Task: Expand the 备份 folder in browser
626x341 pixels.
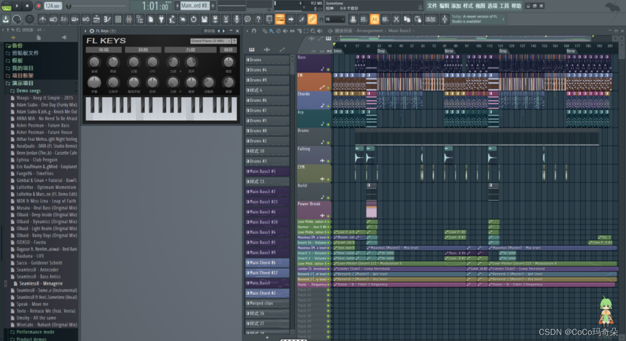Action: tap(17, 45)
